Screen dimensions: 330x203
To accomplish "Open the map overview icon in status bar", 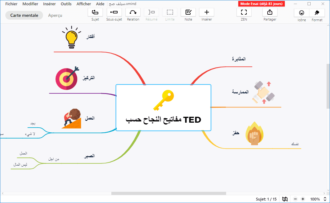I will pos(285,199).
